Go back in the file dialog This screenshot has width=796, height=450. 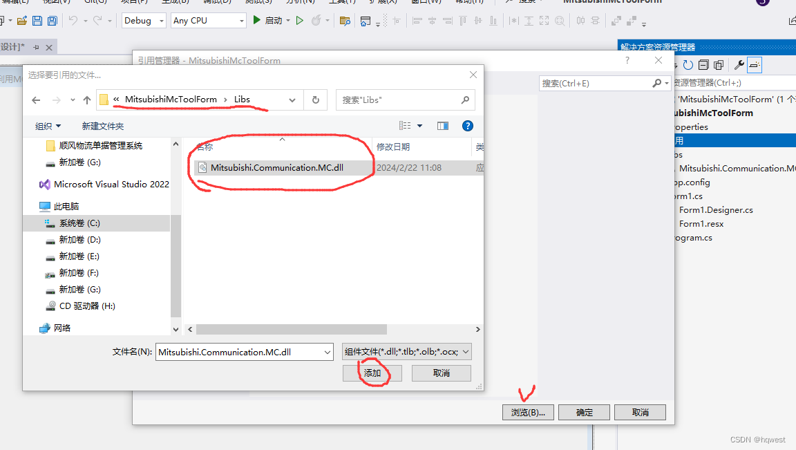coord(36,100)
